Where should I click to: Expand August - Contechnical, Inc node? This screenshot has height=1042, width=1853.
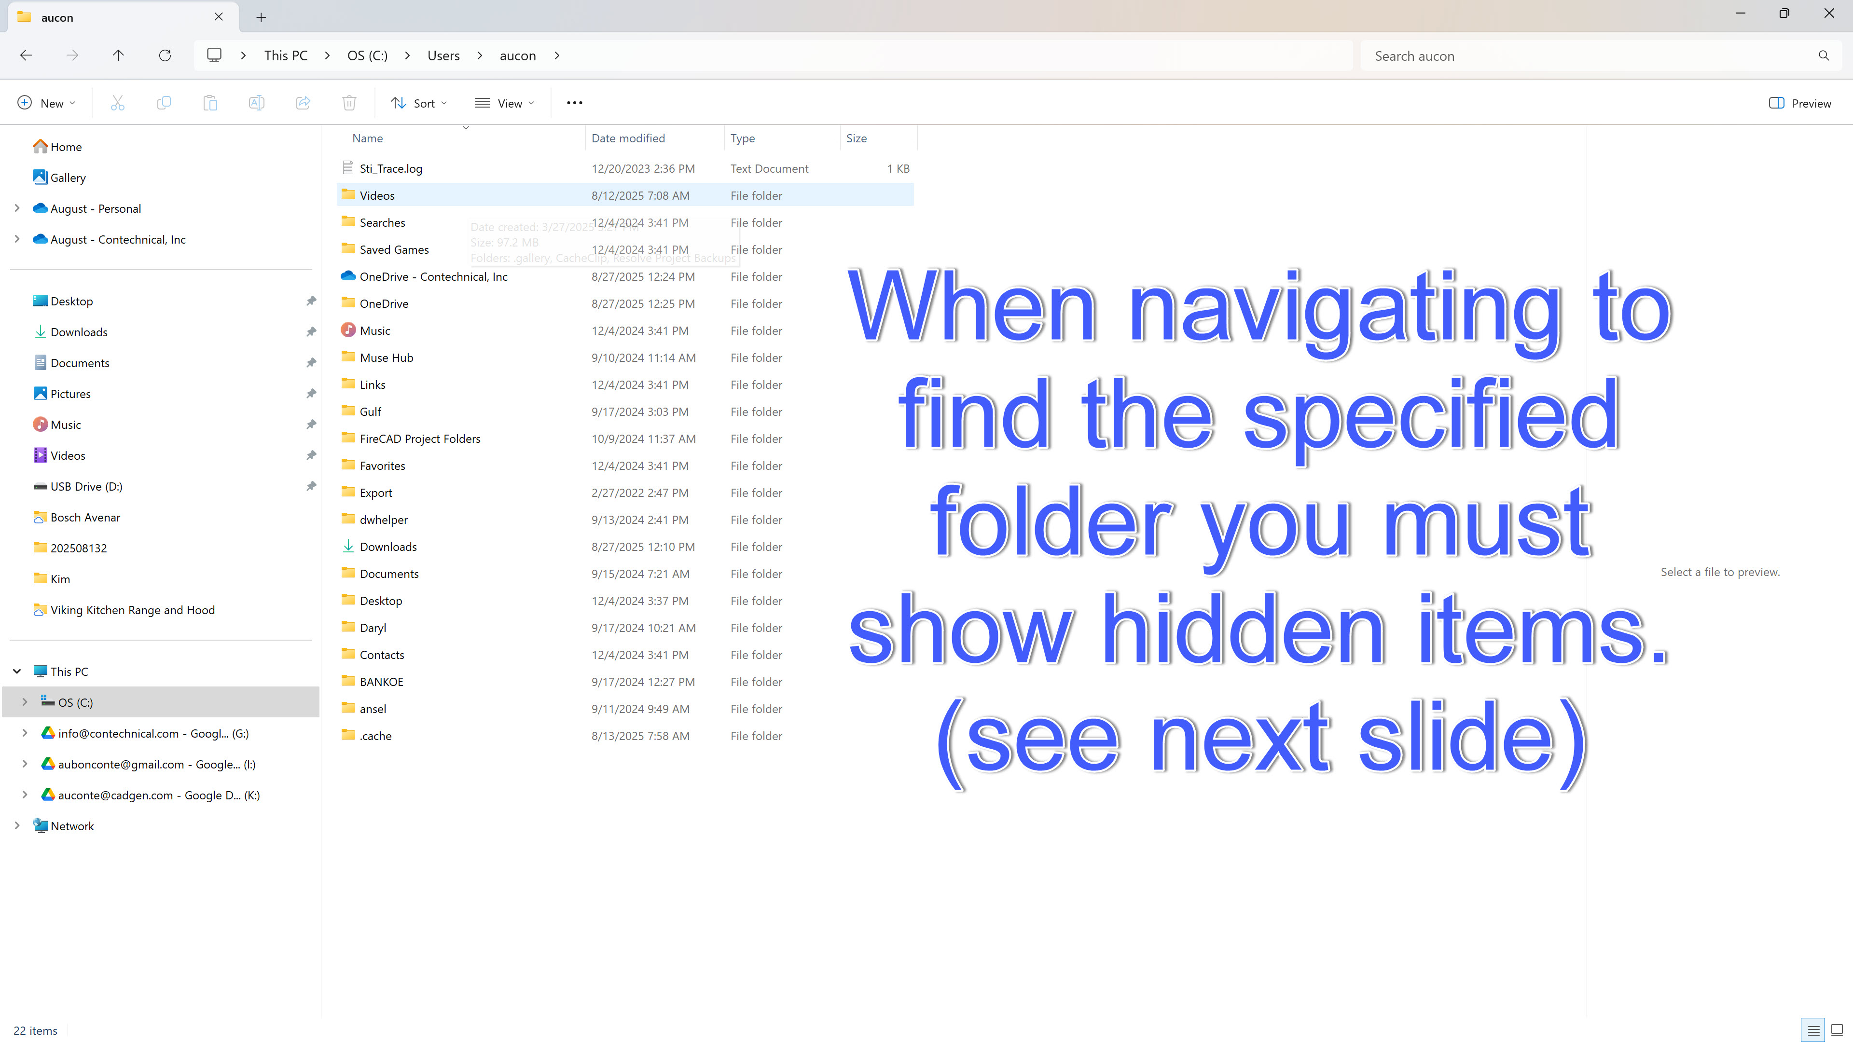(x=17, y=239)
